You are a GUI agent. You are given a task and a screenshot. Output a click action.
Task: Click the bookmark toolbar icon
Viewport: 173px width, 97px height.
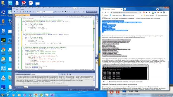[x=65, y=12]
